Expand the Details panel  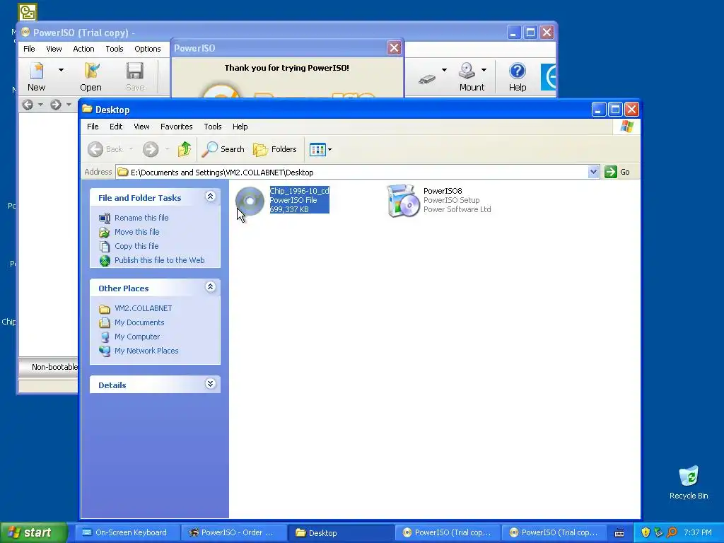click(x=210, y=384)
